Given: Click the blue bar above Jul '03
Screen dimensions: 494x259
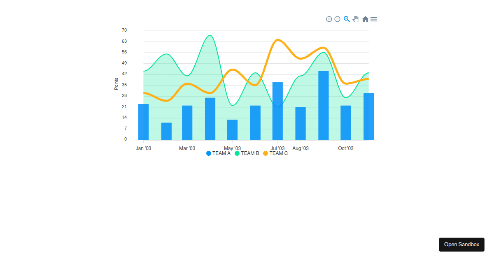Looking at the screenshot, I should tap(277, 111).
